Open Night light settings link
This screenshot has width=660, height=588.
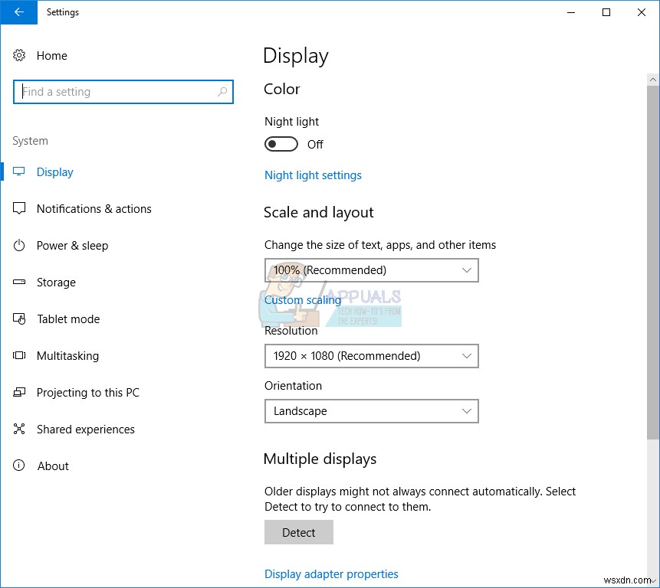[313, 175]
